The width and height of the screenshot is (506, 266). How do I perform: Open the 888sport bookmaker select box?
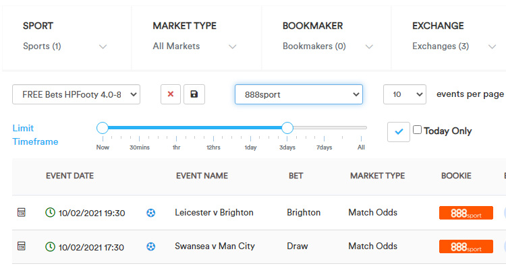pyautogui.click(x=299, y=94)
